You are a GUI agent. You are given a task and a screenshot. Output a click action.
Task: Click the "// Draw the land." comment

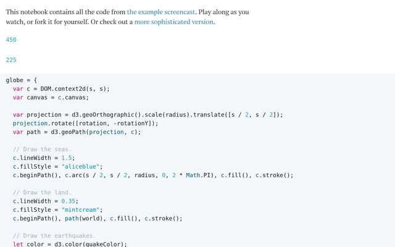[42, 193]
